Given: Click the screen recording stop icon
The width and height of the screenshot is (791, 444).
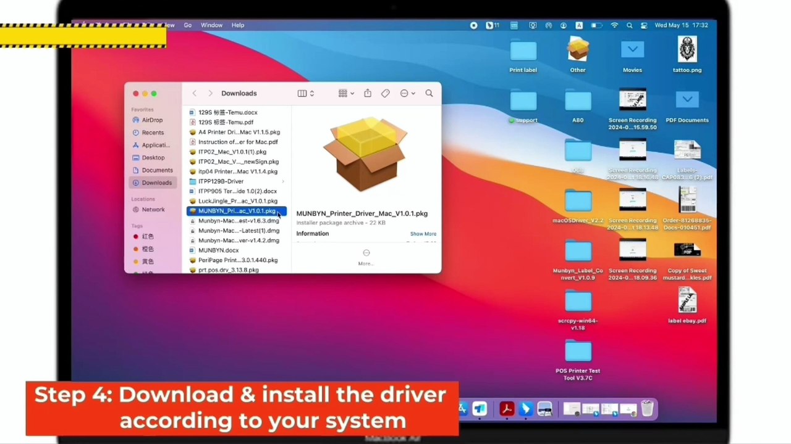Looking at the screenshot, I should 474,25.
